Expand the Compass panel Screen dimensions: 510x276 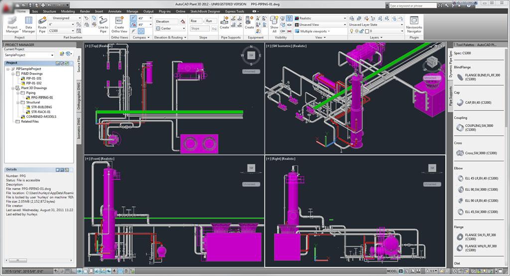tap(141, 37)
